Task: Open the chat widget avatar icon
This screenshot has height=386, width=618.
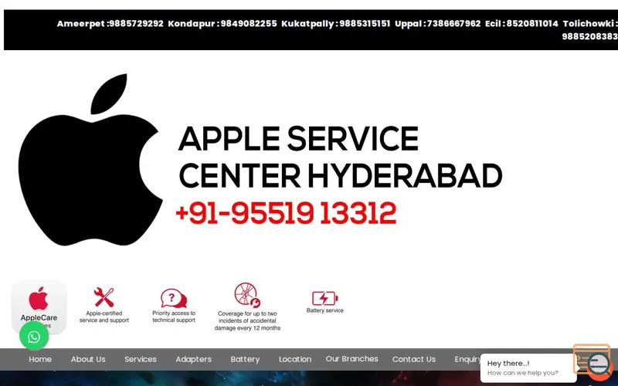Action: [x=599, y=363]
